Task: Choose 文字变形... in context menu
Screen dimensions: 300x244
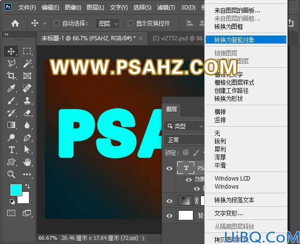Action: point(246,213)
